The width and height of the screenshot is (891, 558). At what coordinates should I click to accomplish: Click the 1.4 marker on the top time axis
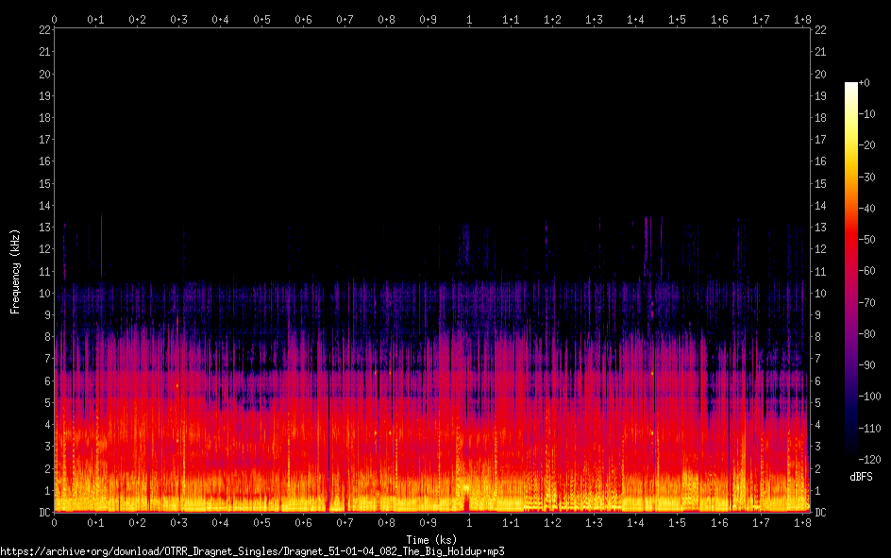tap(636, 19)
